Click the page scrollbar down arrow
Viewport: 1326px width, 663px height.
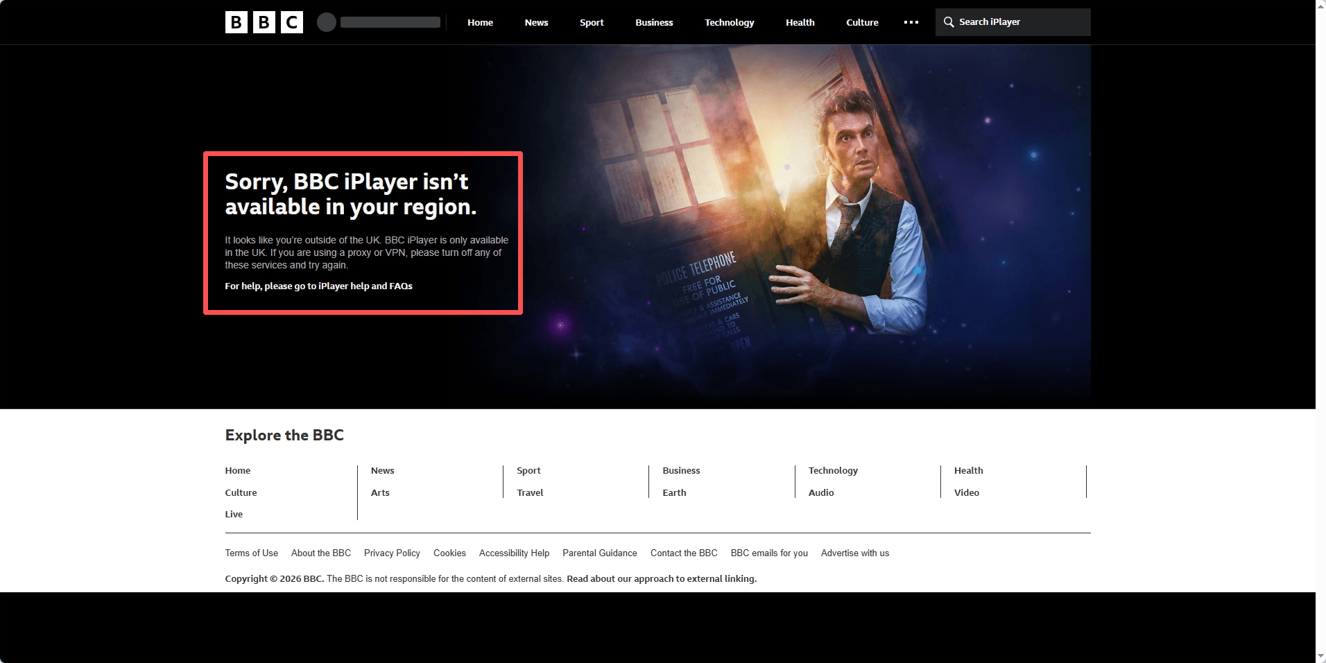pos(1320,656)
